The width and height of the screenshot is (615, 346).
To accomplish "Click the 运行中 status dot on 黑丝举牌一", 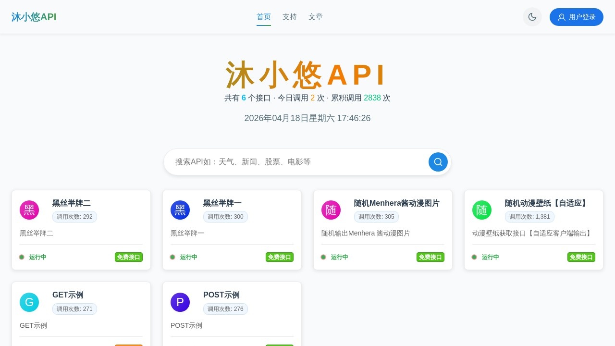I will point(172,257).
